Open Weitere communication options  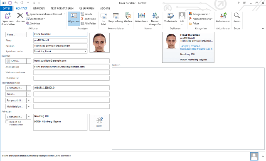click(x=128, y=19)
